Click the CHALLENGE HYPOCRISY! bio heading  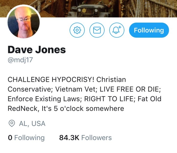[x=51, y=79]
